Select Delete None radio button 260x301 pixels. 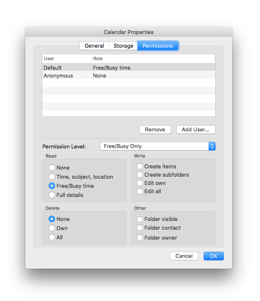pyautogui.click(x=52, y=219)
